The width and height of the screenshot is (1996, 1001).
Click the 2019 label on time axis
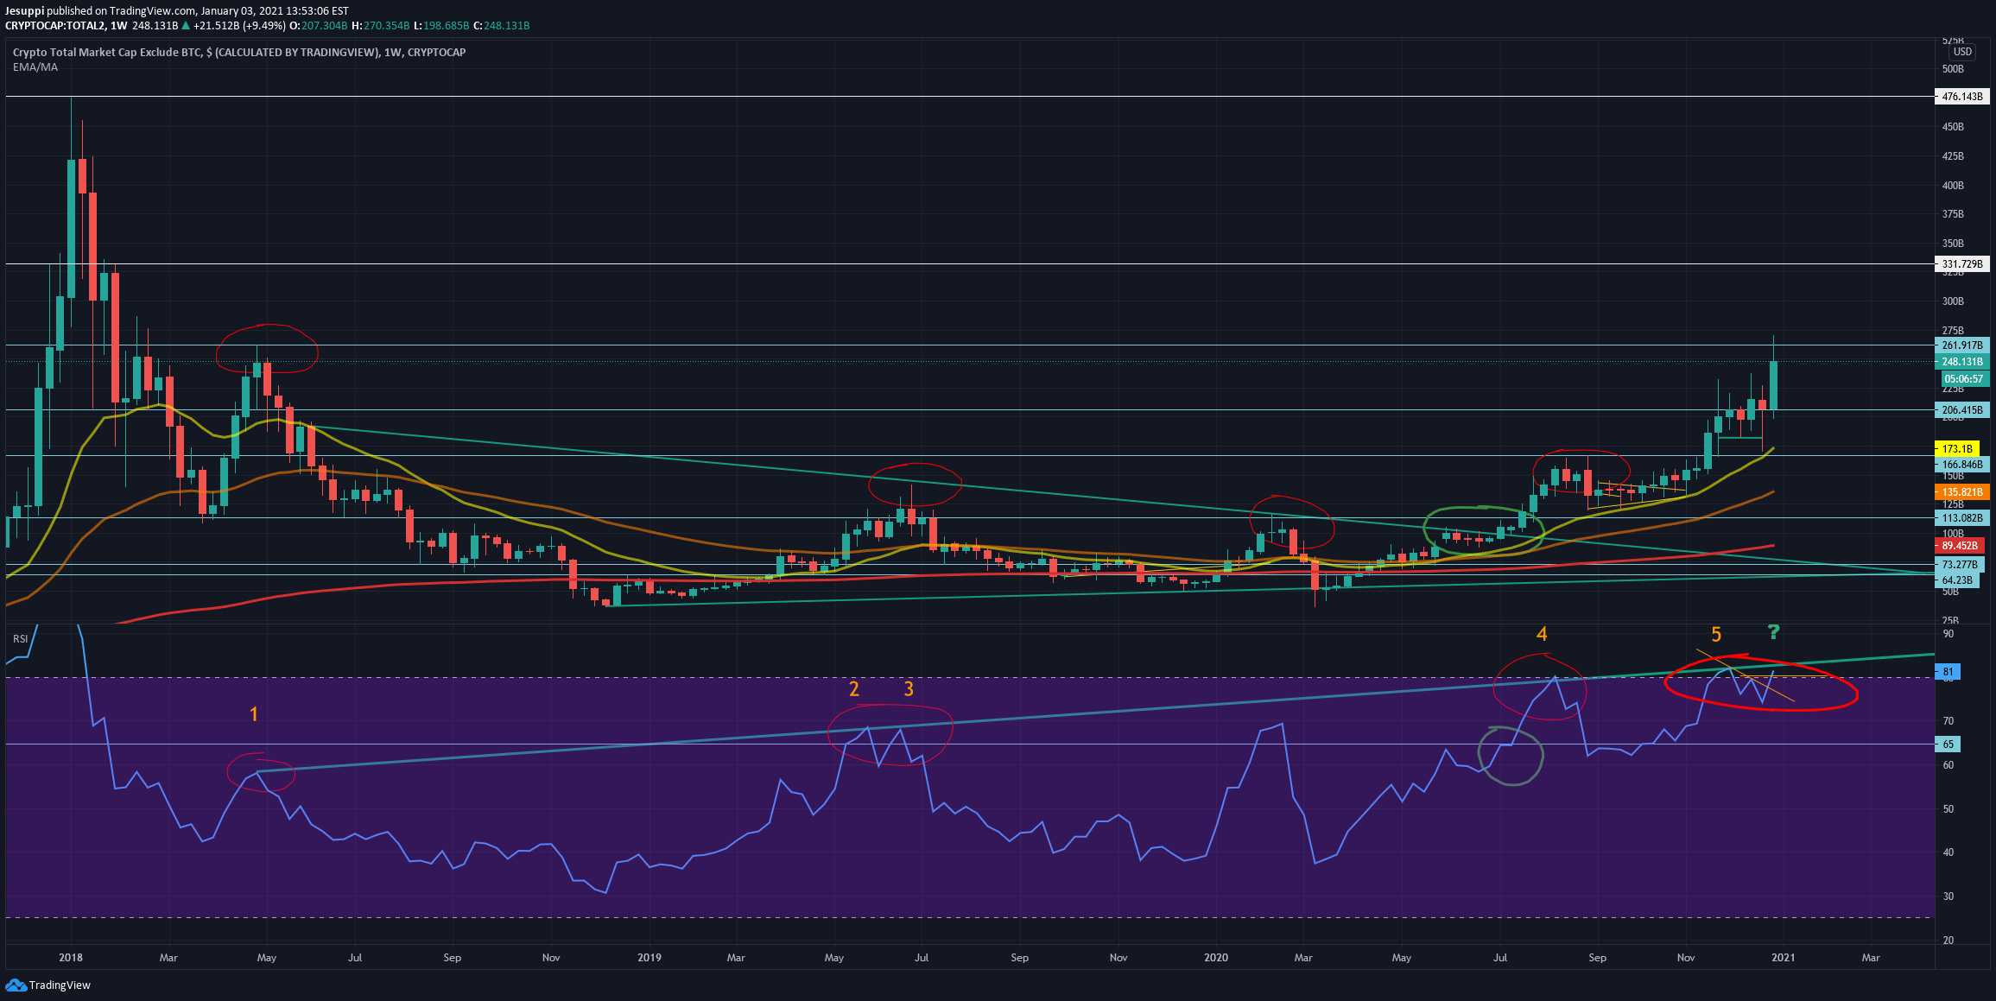click(649, 958)
